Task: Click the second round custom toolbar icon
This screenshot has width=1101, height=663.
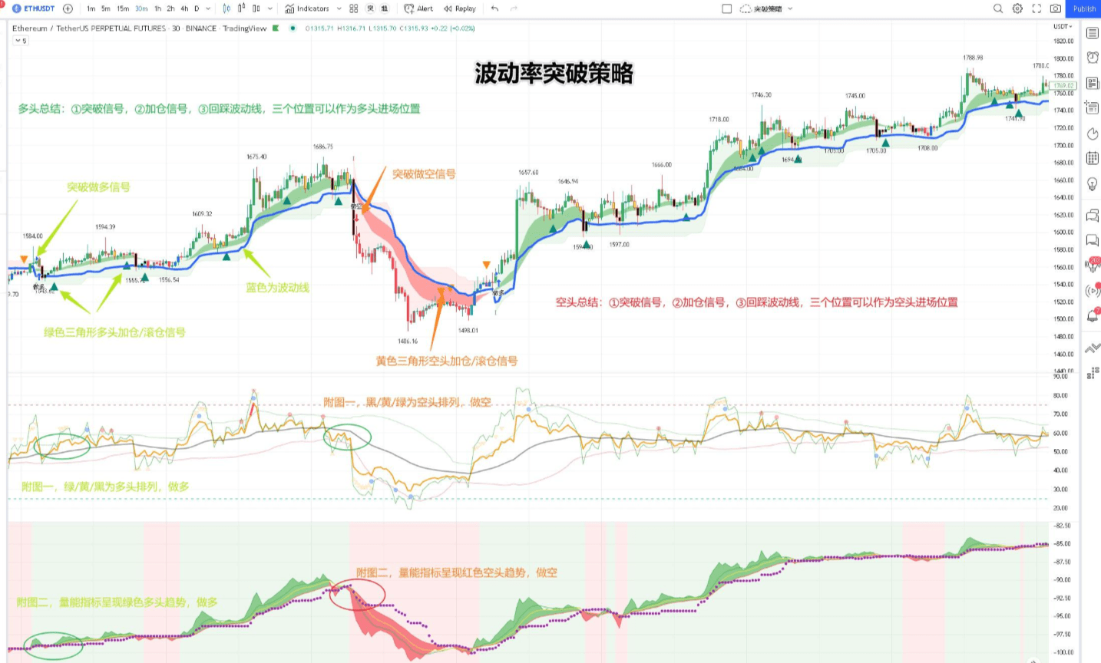Action: pyautogui.click(x=384, y=8)
